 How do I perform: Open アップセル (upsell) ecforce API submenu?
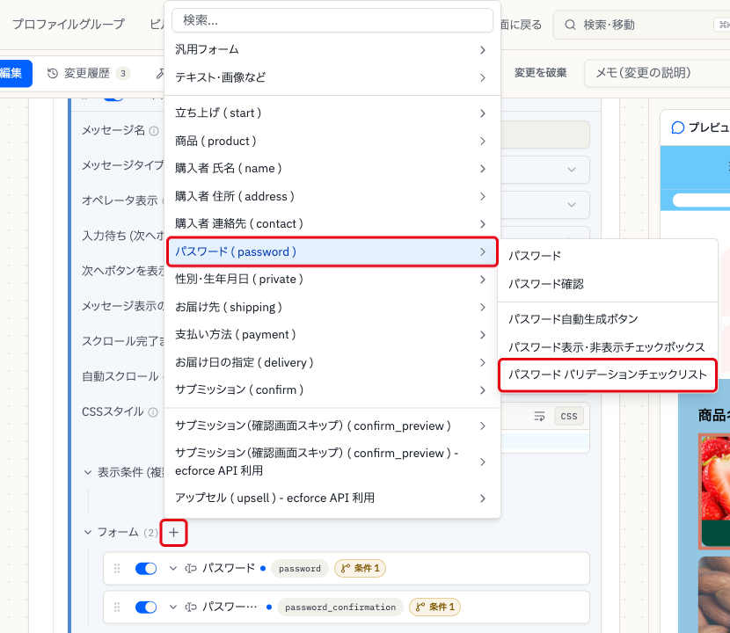[332, 498]
